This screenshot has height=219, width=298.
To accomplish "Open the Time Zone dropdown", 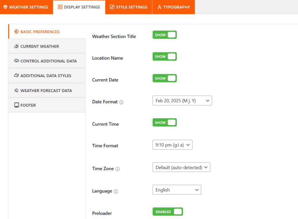I will 181,167.
